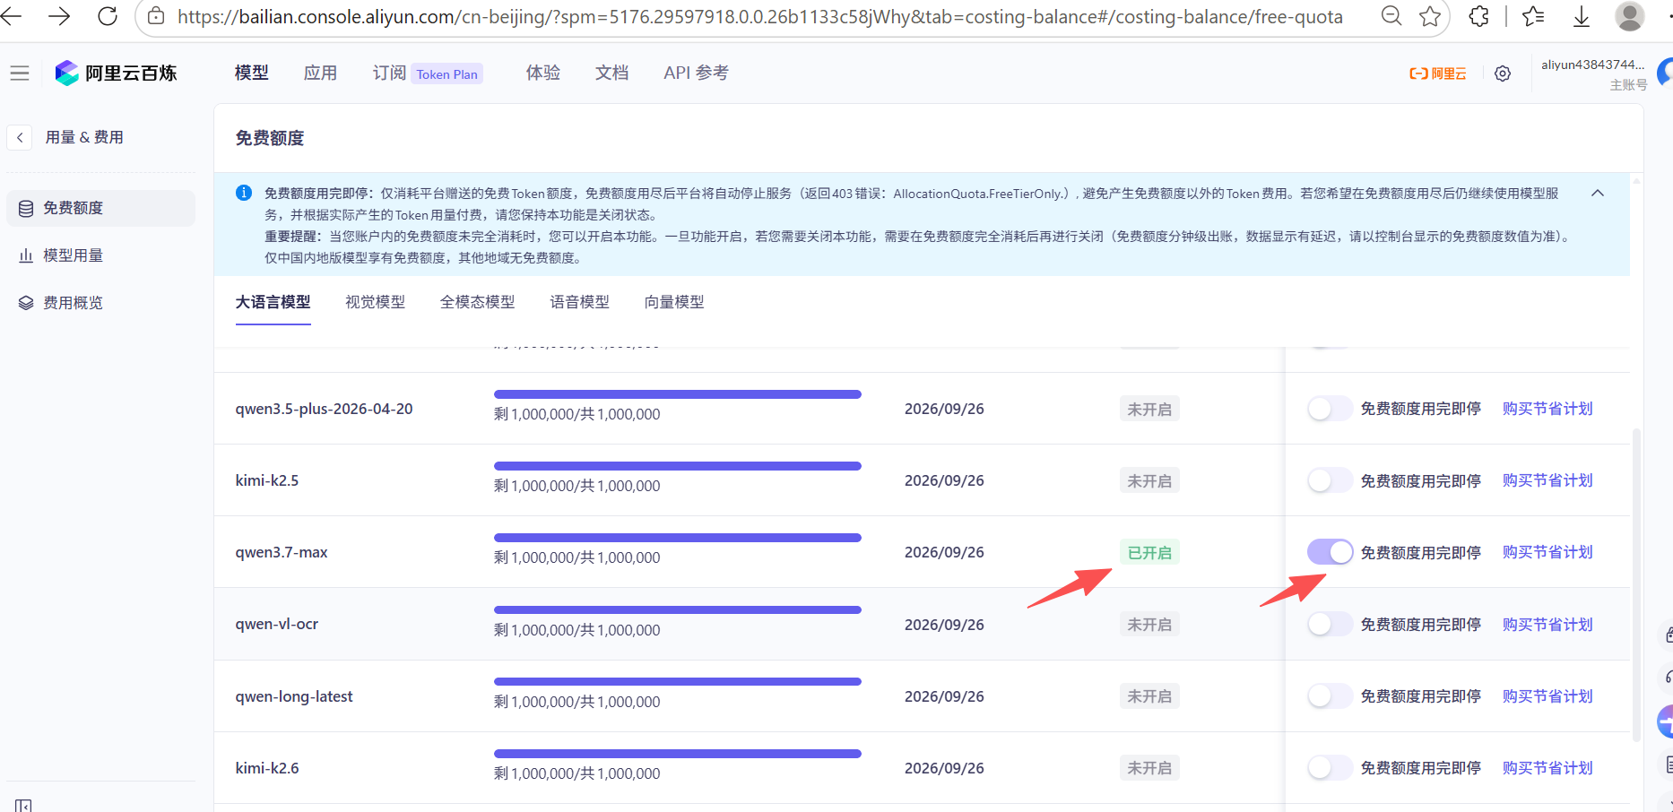Open the browser profile avatar
This screenshot has height=812, width=1673.
pos(1629,16)
